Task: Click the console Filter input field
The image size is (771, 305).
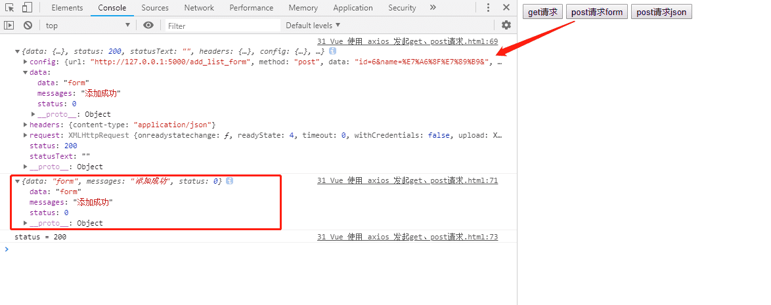Action: click(222, 26)
